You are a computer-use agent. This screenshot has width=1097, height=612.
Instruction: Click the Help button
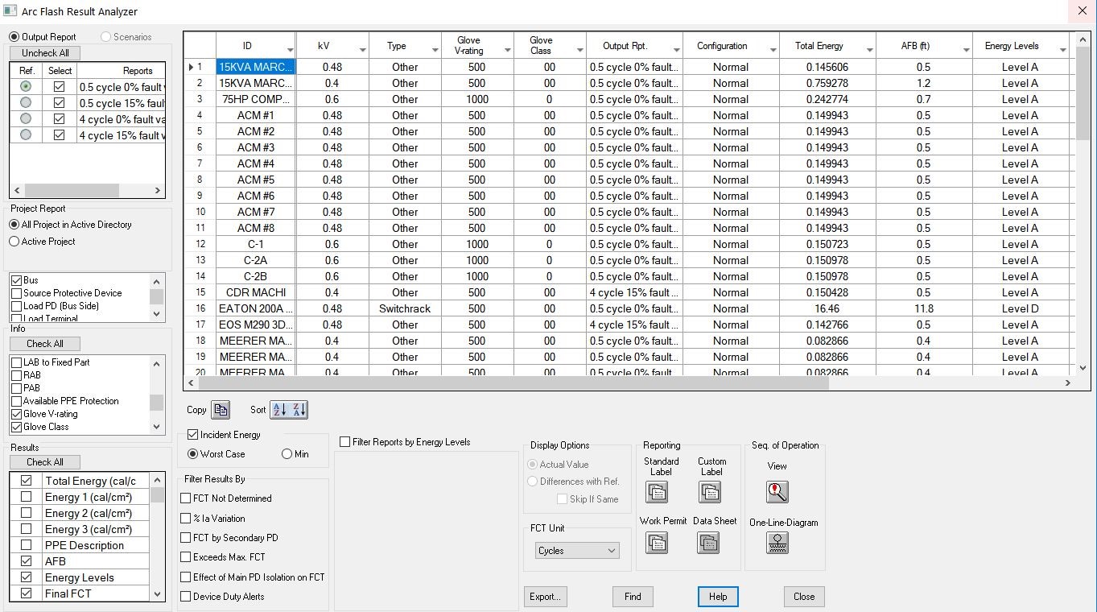pyautogui.click(x=718, y=597)
